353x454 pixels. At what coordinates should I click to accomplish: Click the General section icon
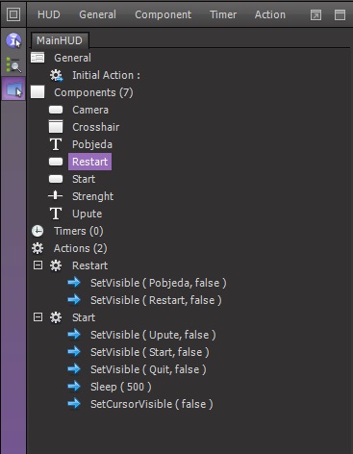point(38,58)
